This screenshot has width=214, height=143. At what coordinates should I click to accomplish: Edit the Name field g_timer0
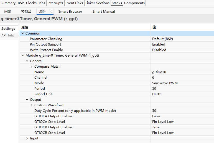click(x=159, y=72)
